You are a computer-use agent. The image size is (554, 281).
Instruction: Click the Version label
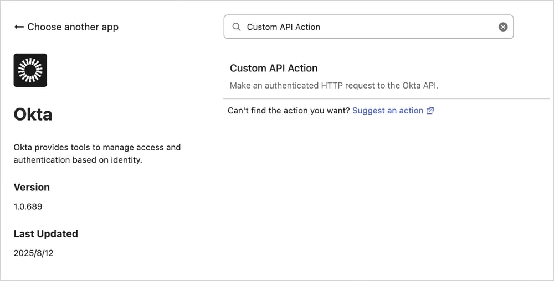(32, 187)
